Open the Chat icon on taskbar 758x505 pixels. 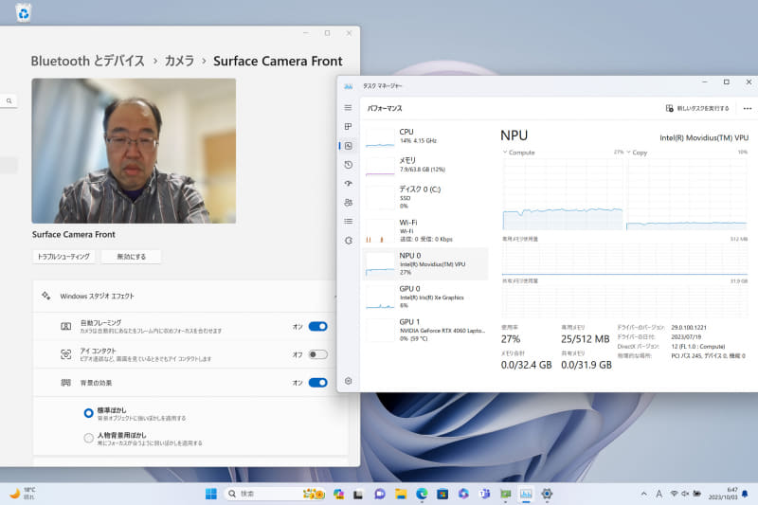click(x=380, y=494)
